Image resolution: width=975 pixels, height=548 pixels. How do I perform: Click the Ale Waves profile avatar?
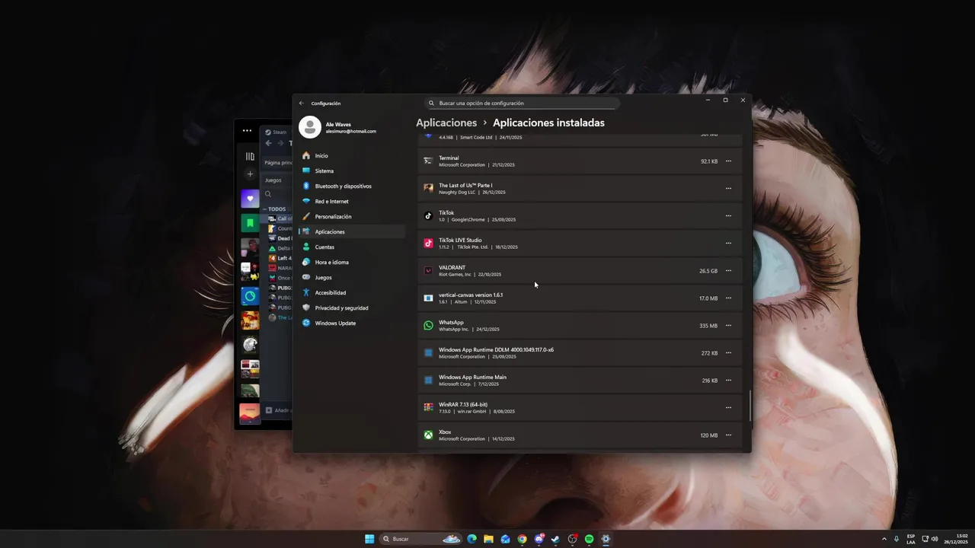(310, 127)
